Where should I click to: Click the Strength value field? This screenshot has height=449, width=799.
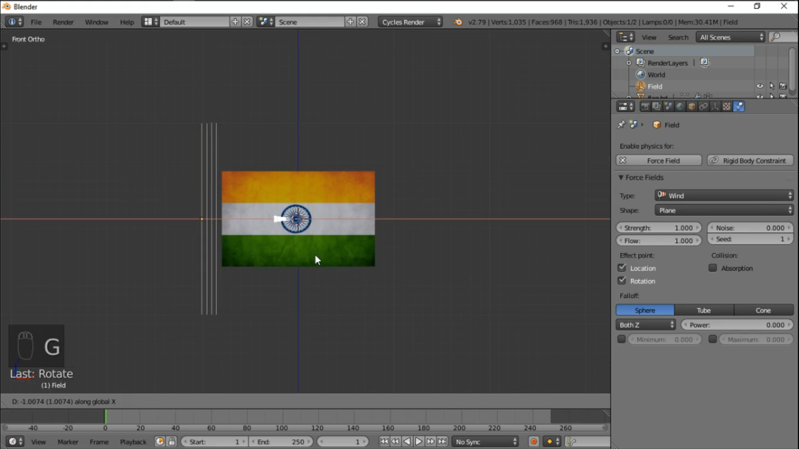pos(659,227)
